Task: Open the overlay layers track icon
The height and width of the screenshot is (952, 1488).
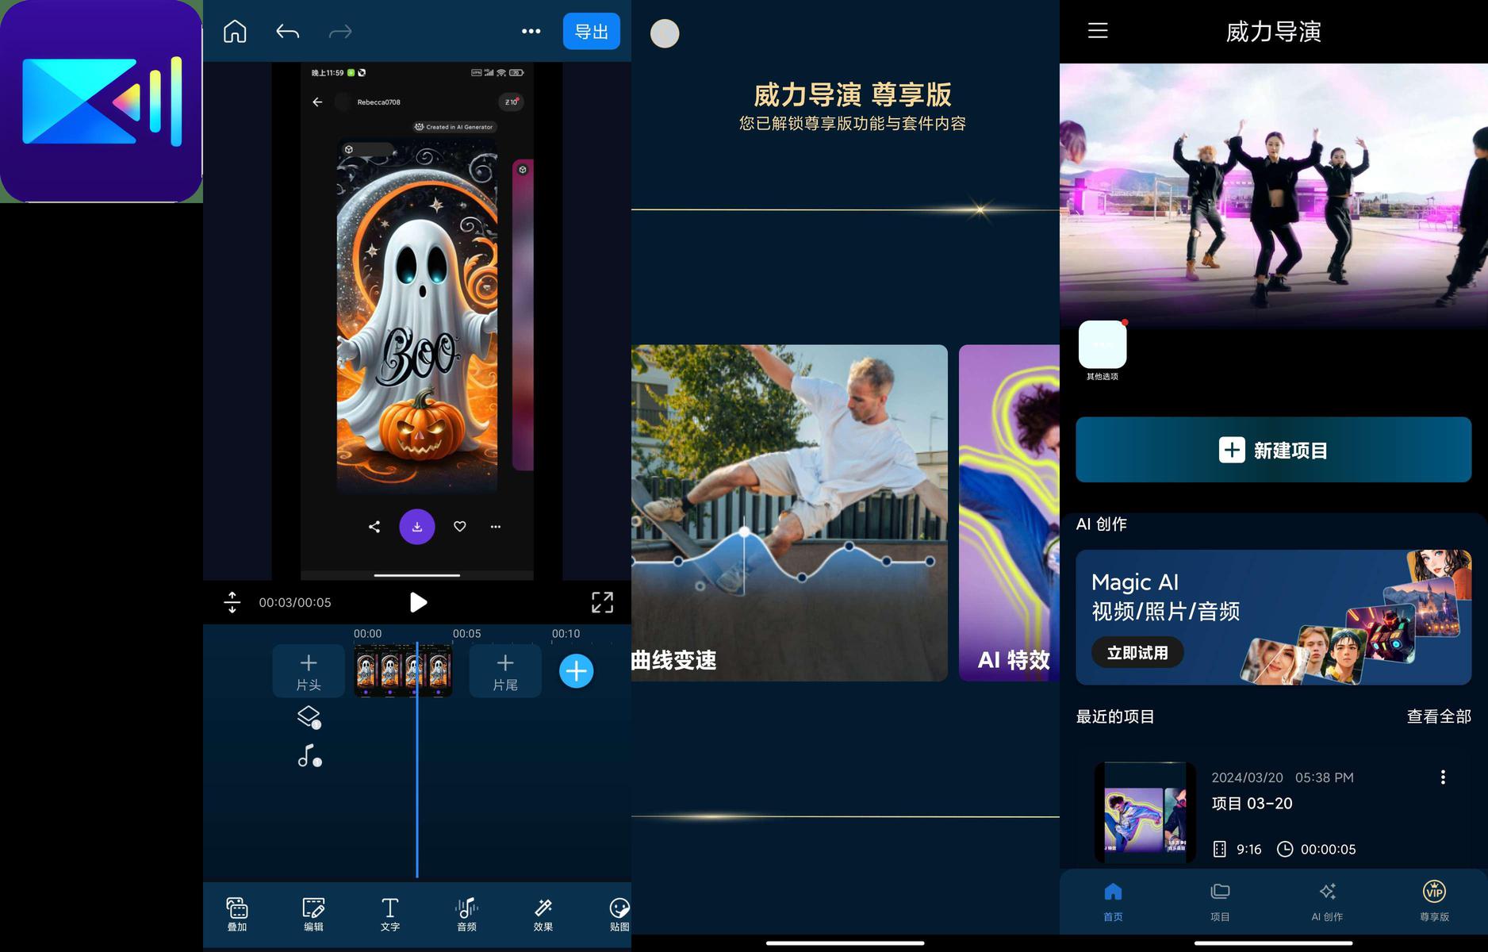Action: [x=309, y=717]
